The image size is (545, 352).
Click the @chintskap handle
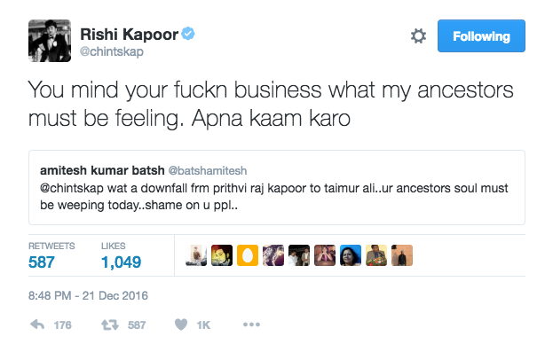[x=112, y=51]
